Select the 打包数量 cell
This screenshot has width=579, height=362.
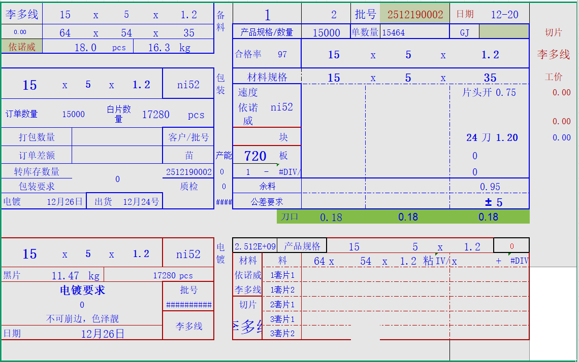click(x=37, y=137)
